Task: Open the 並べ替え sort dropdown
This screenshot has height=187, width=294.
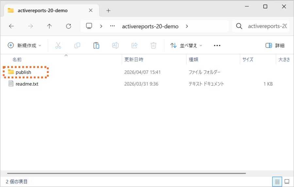Action: pos(186,45)
